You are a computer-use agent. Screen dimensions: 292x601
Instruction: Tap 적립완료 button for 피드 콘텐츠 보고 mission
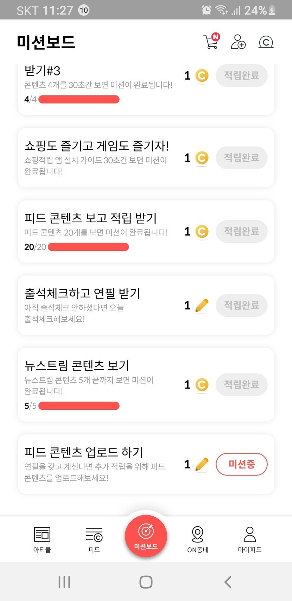point(242,231)
